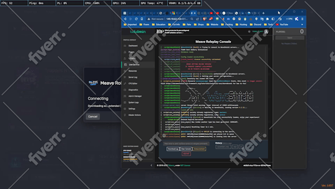Open the admin profile avatar icon
Screen dimensions: 335x189
[266, 32]
